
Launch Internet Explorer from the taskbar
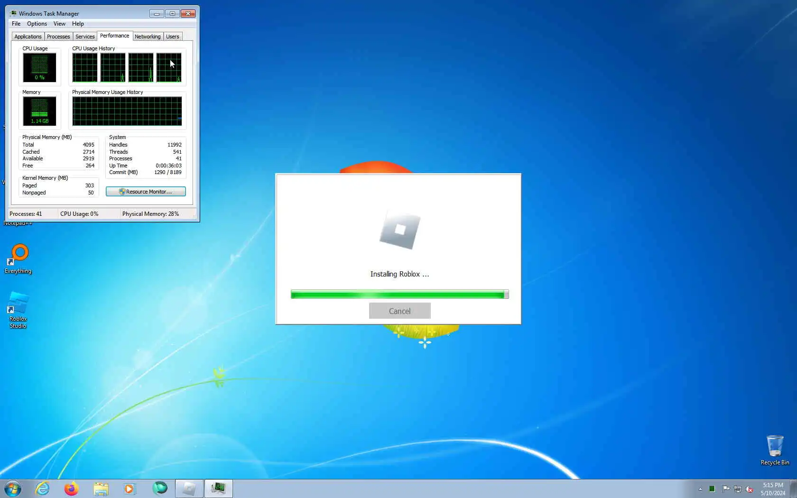[43, 489]
